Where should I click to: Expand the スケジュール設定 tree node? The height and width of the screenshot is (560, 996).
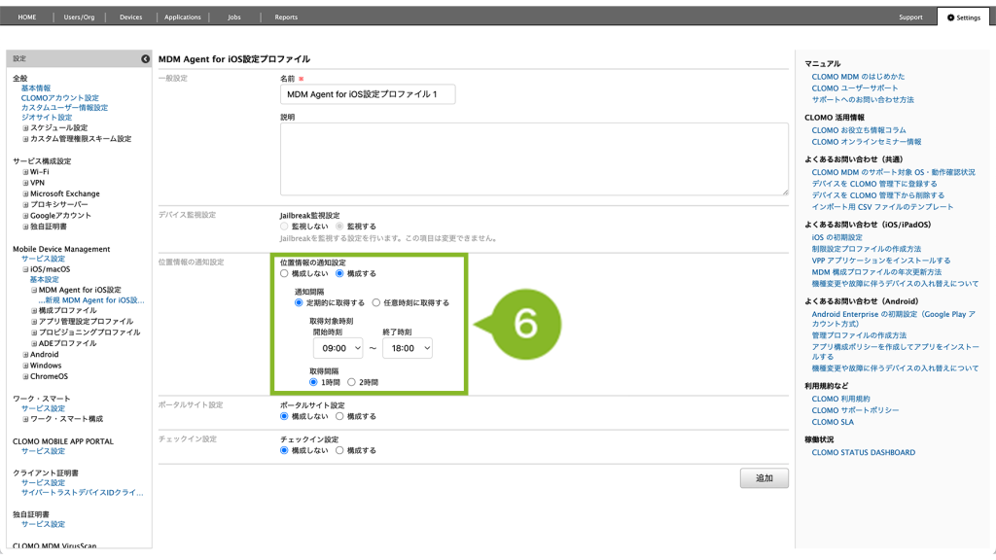click(x=26, y=128)
